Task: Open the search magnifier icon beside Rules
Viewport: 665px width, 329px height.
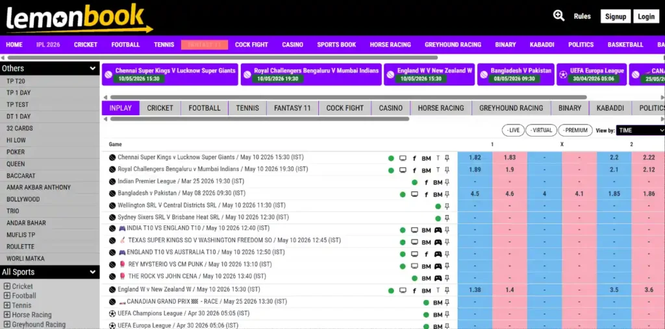Action: [559, 16]
